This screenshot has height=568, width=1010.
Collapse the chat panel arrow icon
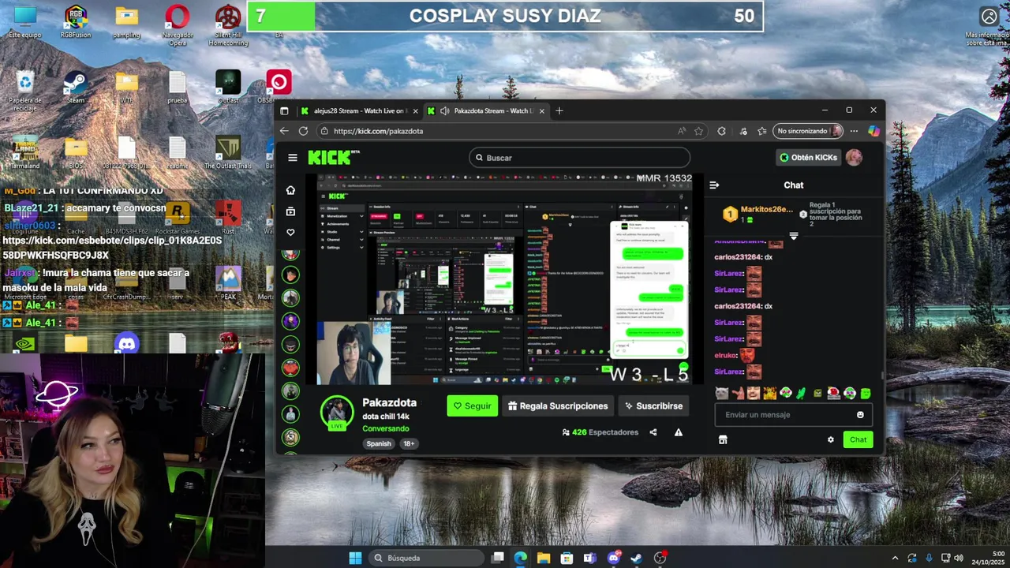pos(714,185)
